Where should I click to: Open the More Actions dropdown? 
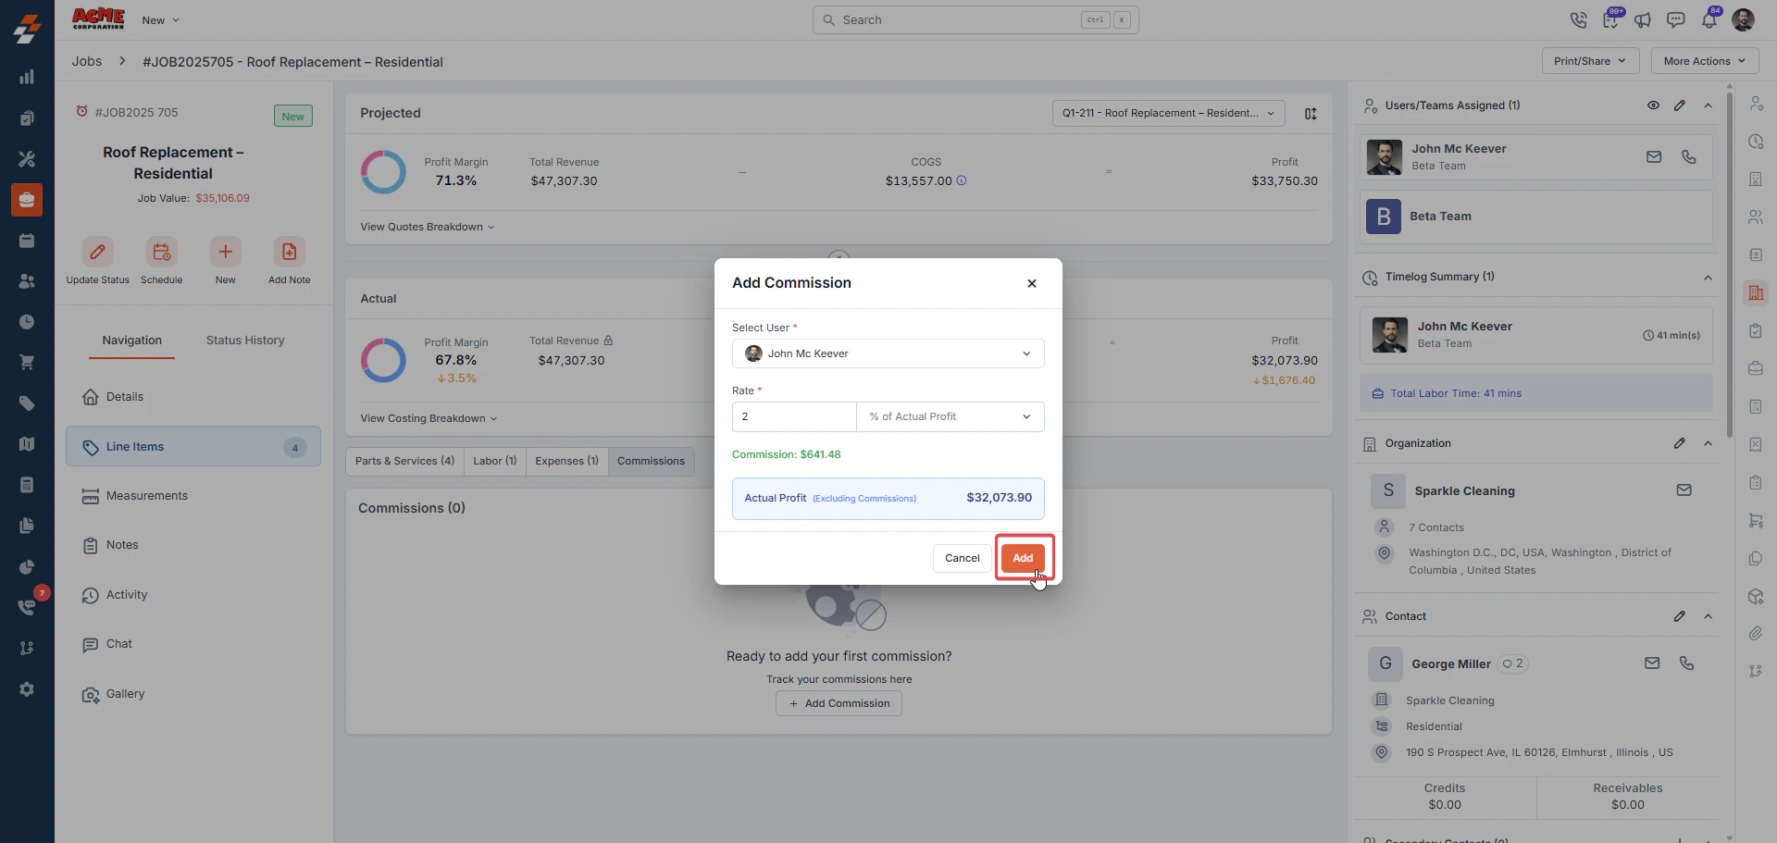[1705, 61]
